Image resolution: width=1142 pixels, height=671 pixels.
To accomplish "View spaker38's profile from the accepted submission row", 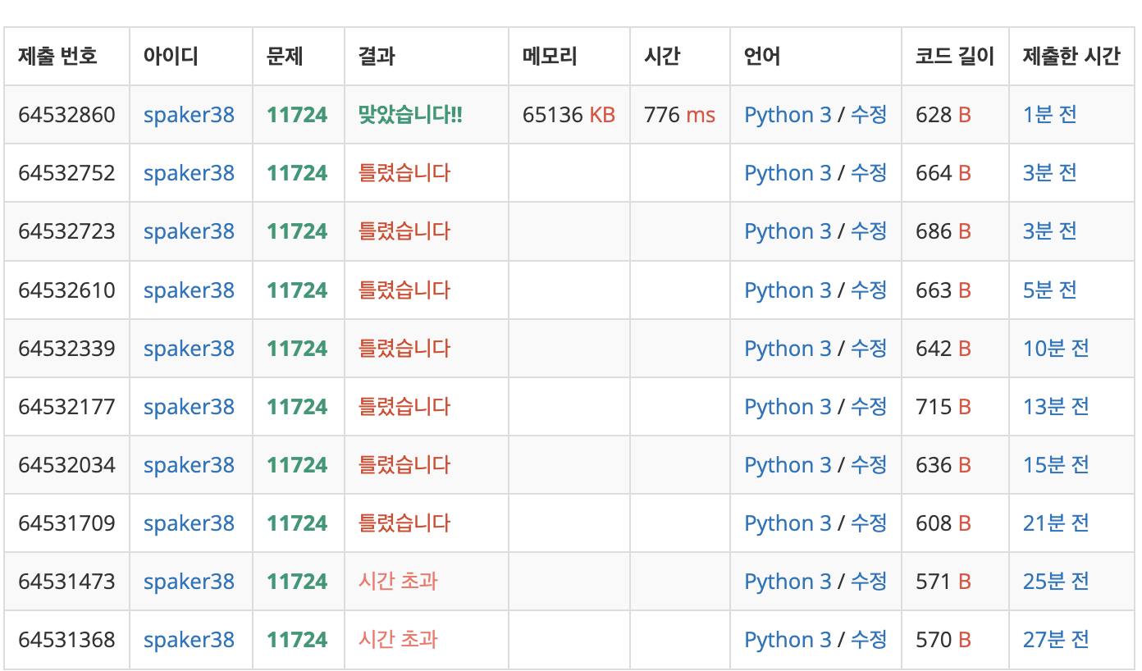I will pyautogui.click(x=189, y=115).
